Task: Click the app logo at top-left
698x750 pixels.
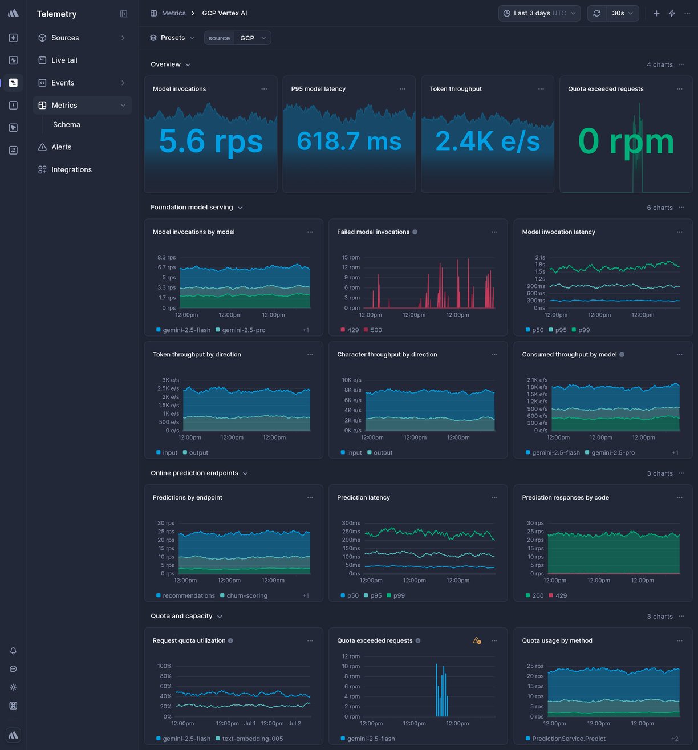Action: tap(13, 13)
